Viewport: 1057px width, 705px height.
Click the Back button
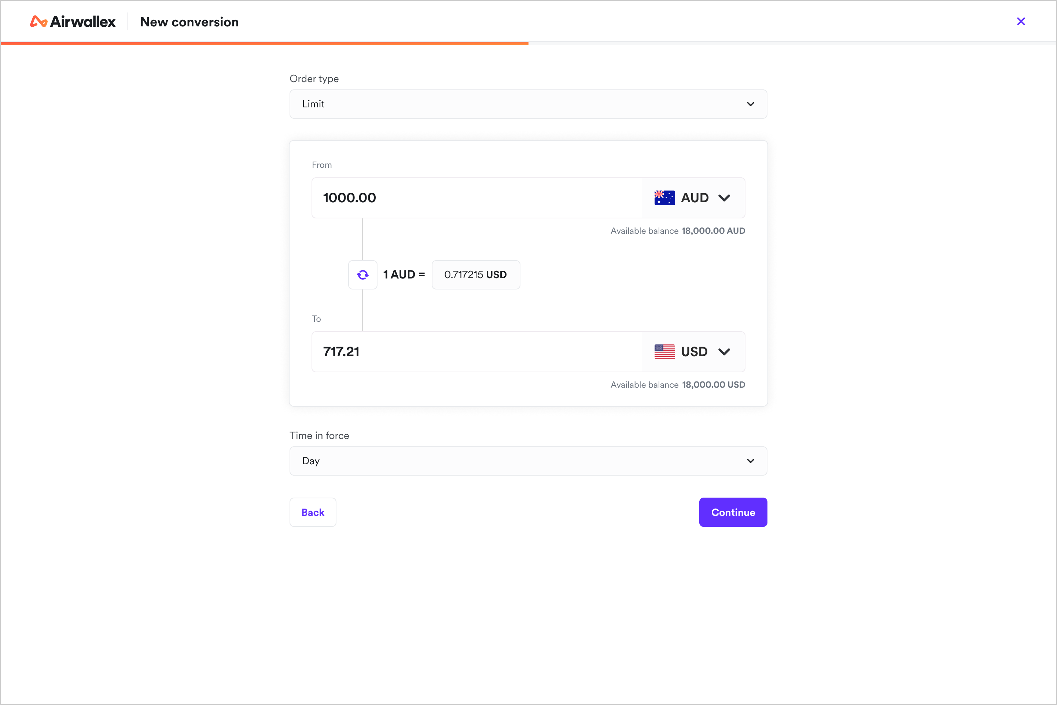coord(313,512)
